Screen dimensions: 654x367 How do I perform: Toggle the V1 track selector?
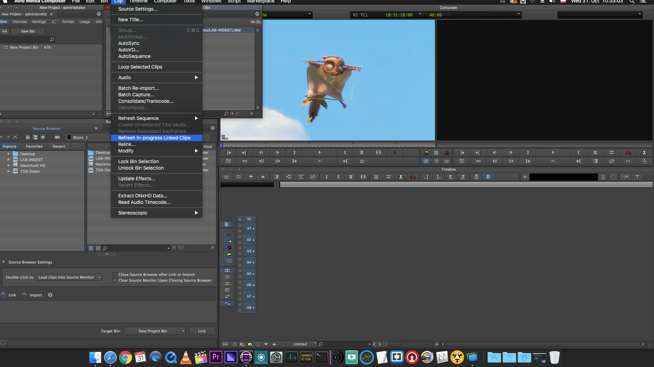249,219
